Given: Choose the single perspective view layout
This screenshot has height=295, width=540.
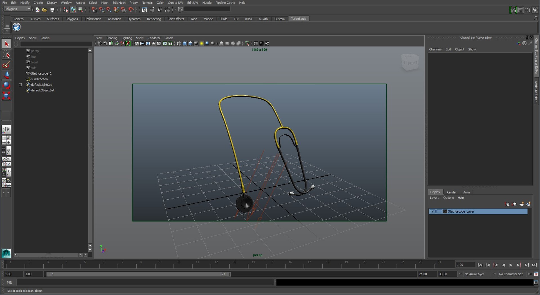Looking at the screenshot, I should coord(6,129).
